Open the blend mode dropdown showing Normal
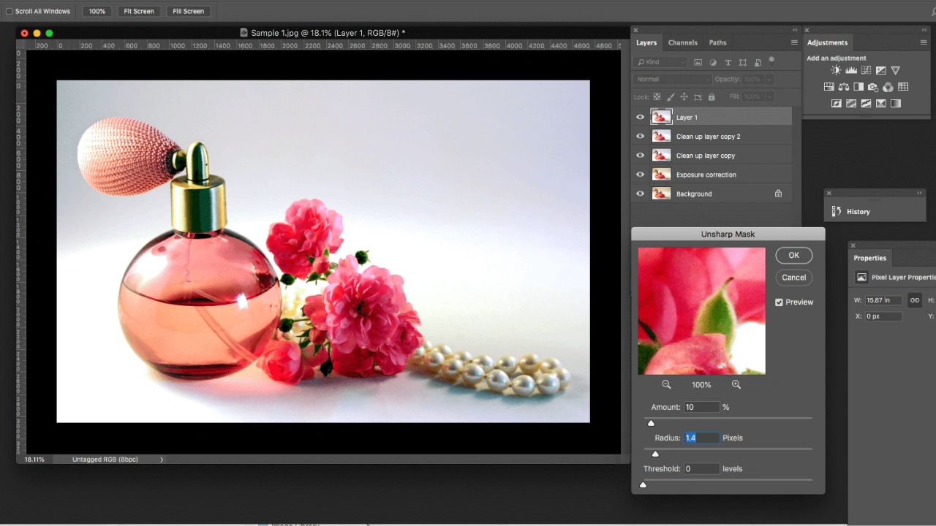The height and width of the screenshot is (526, 936). [671, 79]
